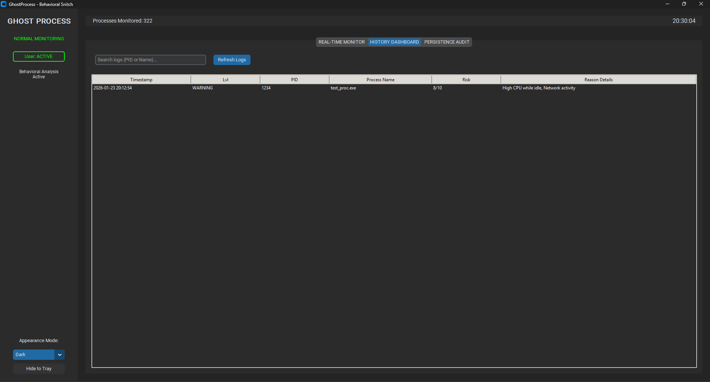Restore down the GhostProcess window

[x=684, y=4]
